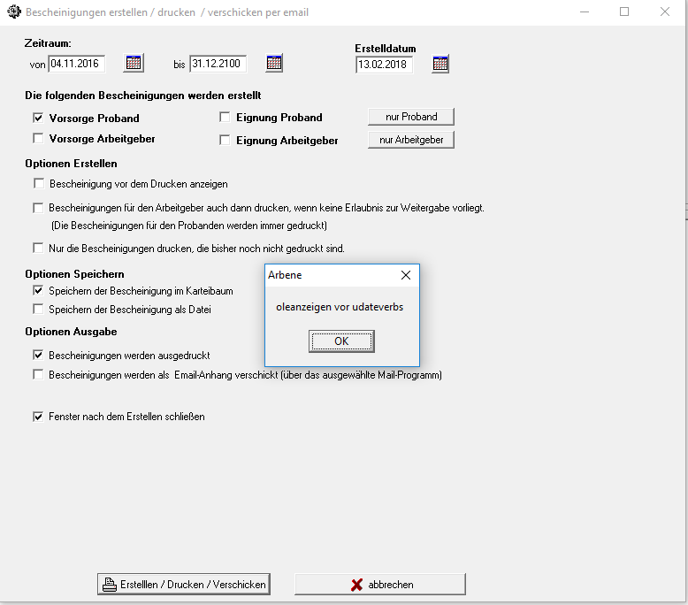Uncheck Vorsorge Proband checkbox

point(38,118)
